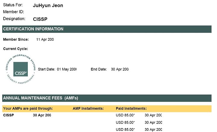
Task: Click the Current Cycle label
Action: point(15,49)
